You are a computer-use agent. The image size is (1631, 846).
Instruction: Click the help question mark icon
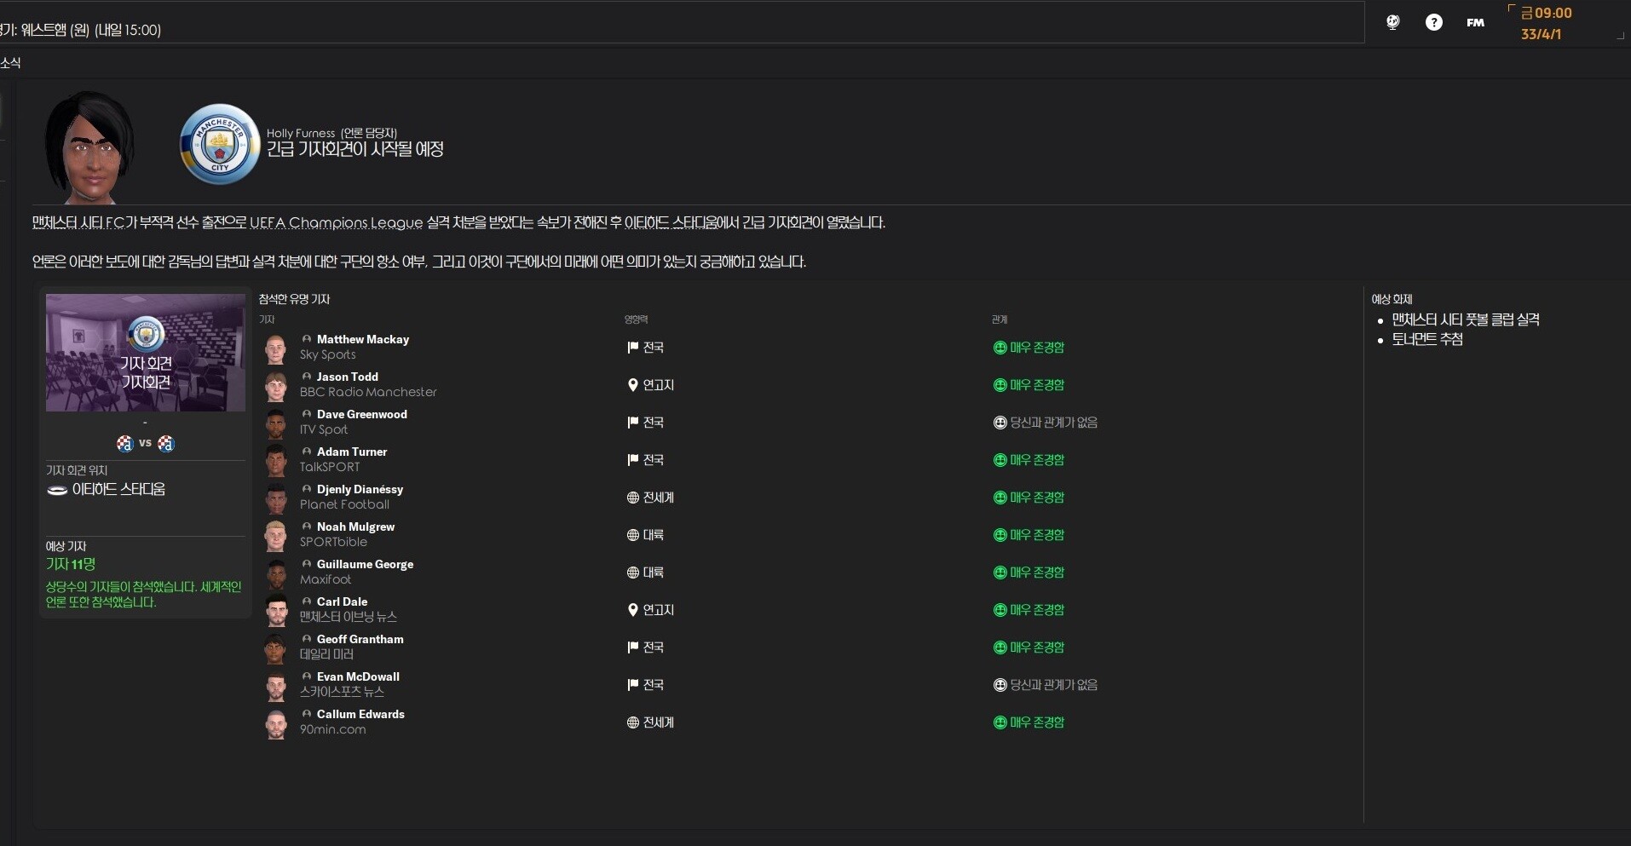point(1434,23)
